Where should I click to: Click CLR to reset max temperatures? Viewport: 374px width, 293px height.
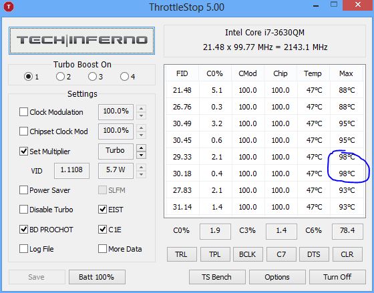[x=347, y=254]
